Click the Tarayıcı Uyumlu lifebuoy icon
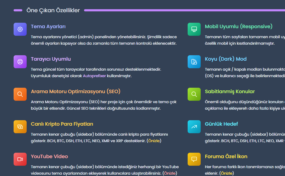The height and width of the screenshot is (176, 285). 20,62
